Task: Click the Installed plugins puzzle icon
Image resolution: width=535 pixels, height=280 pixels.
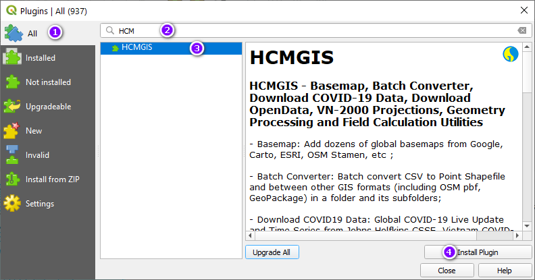Action: (12, 57)
